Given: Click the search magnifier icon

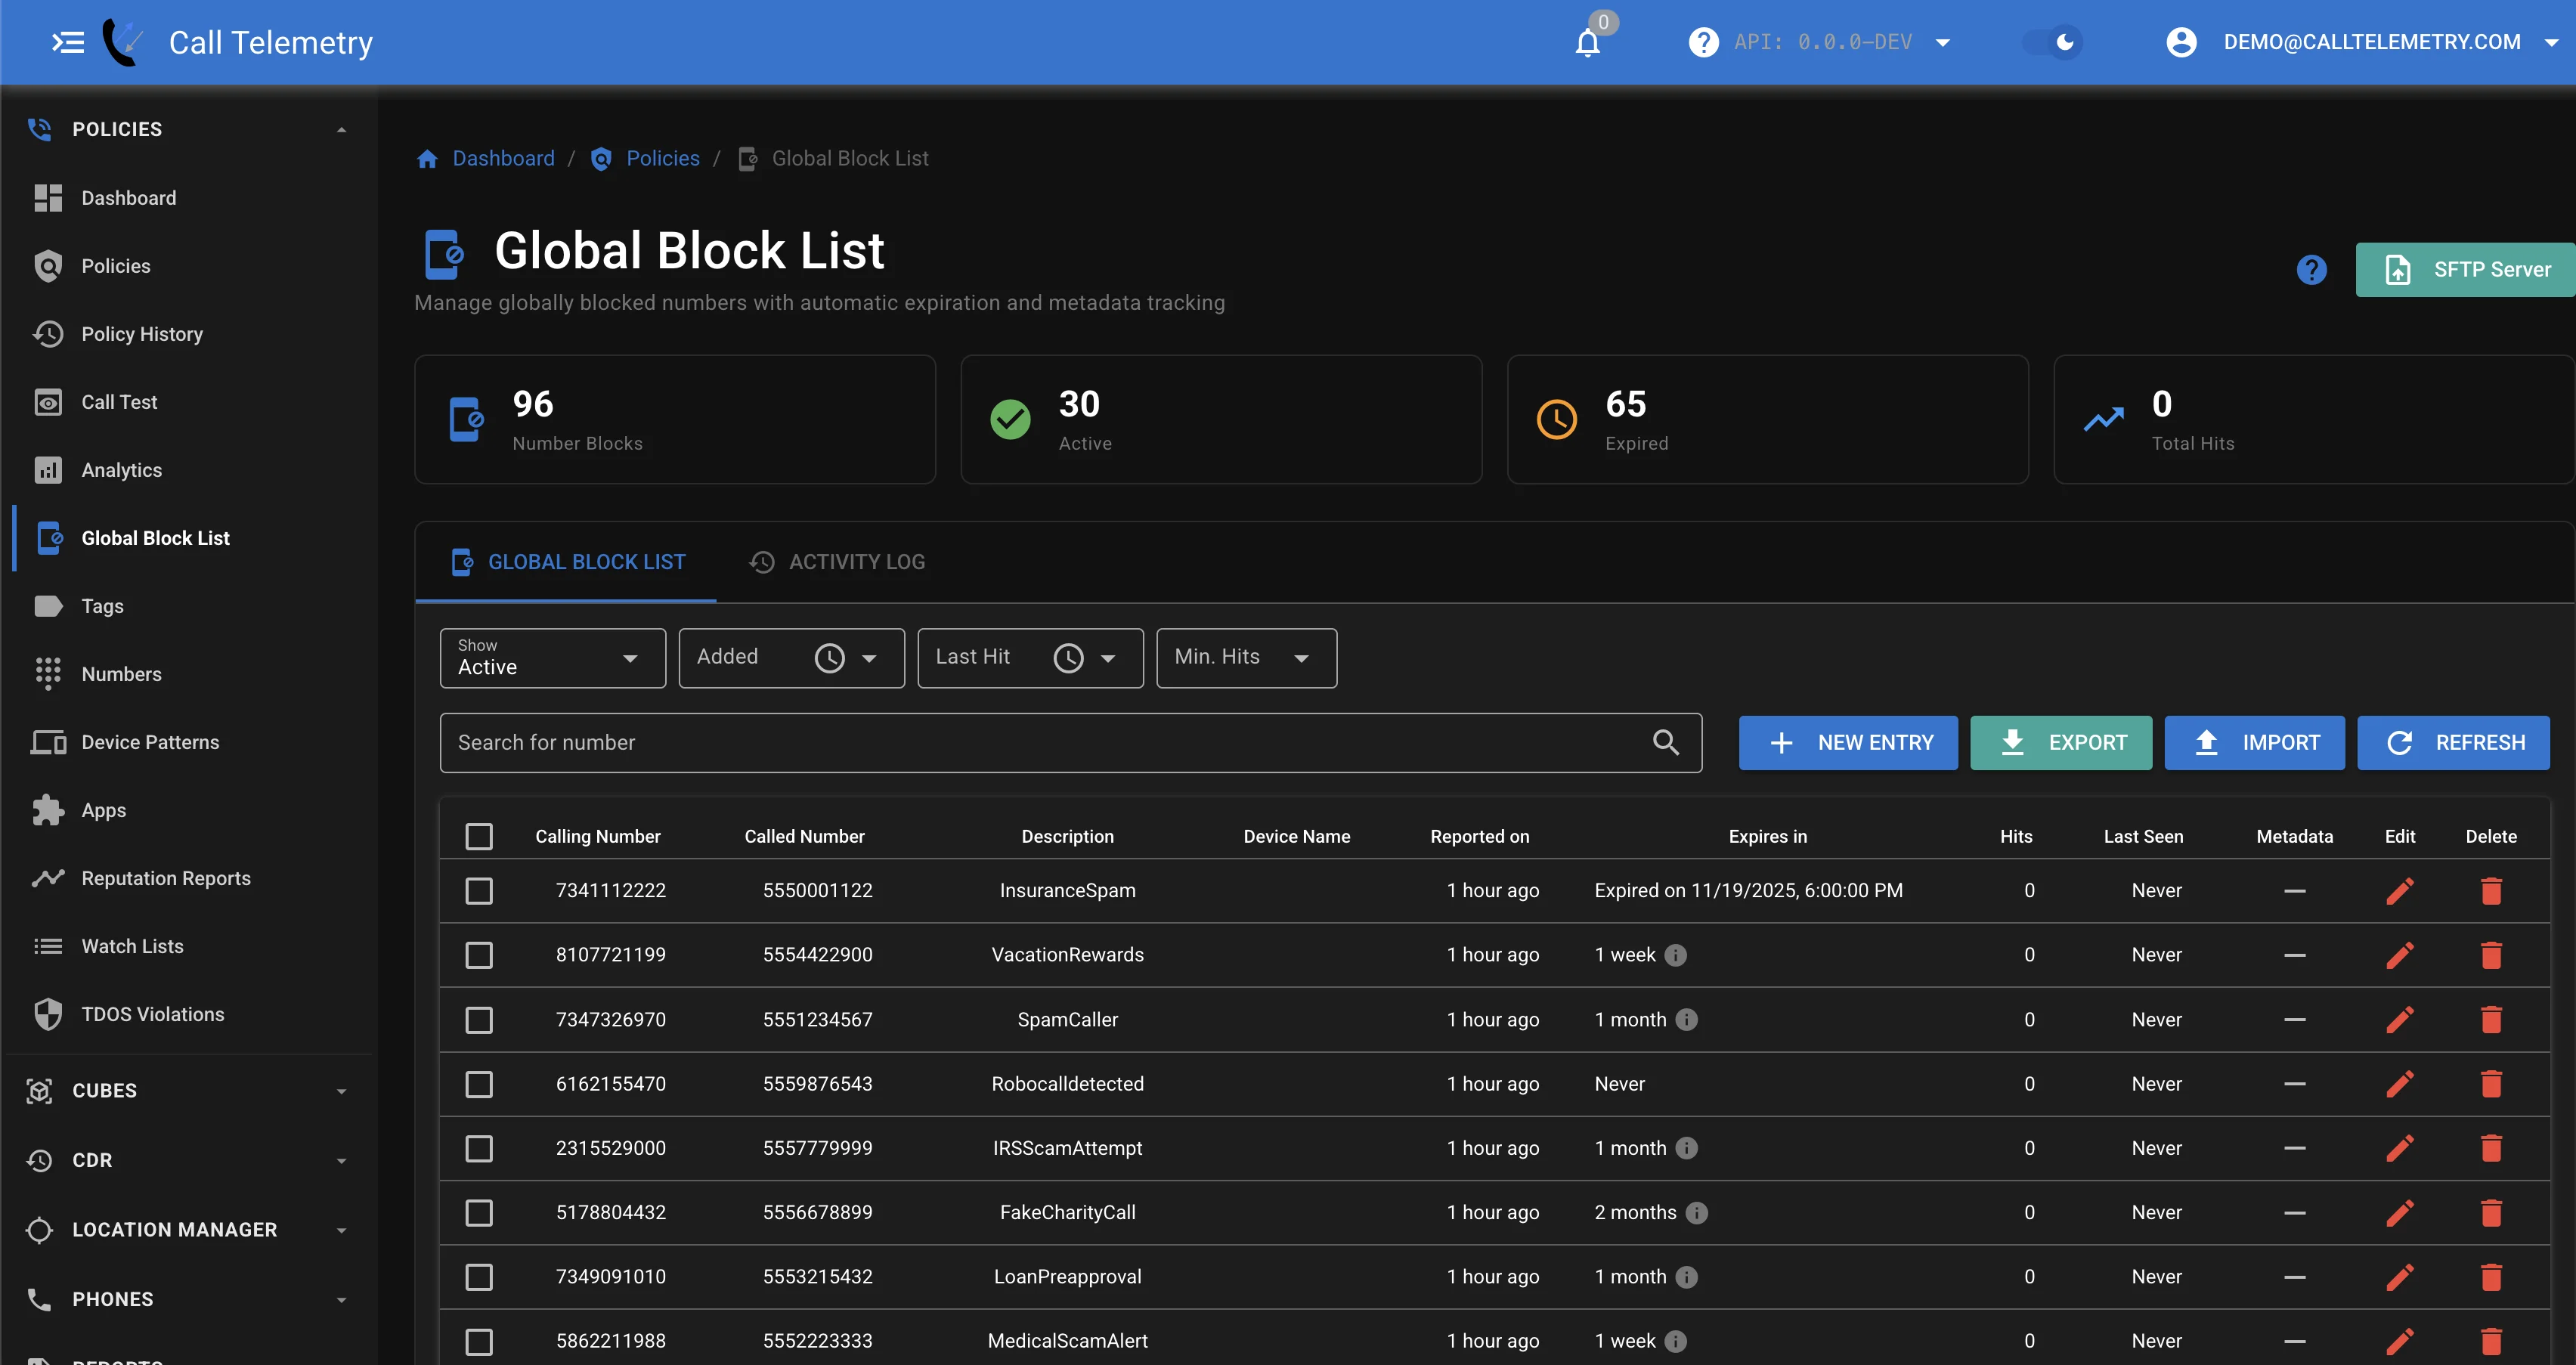Looking at the screenshot, I should (x=1665, y=742).
